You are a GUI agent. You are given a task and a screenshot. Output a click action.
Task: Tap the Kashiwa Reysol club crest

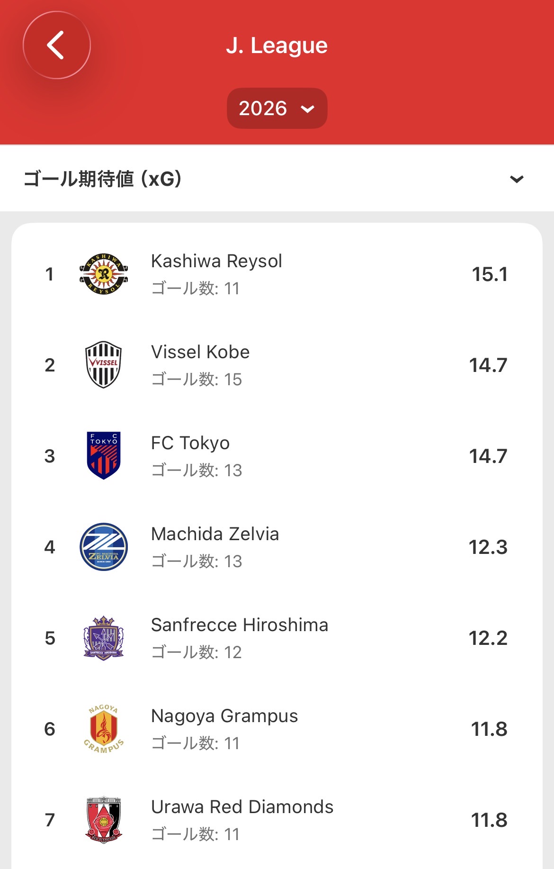103,274
